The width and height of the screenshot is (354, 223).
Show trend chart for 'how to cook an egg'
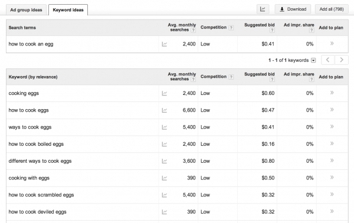[165, 44]
